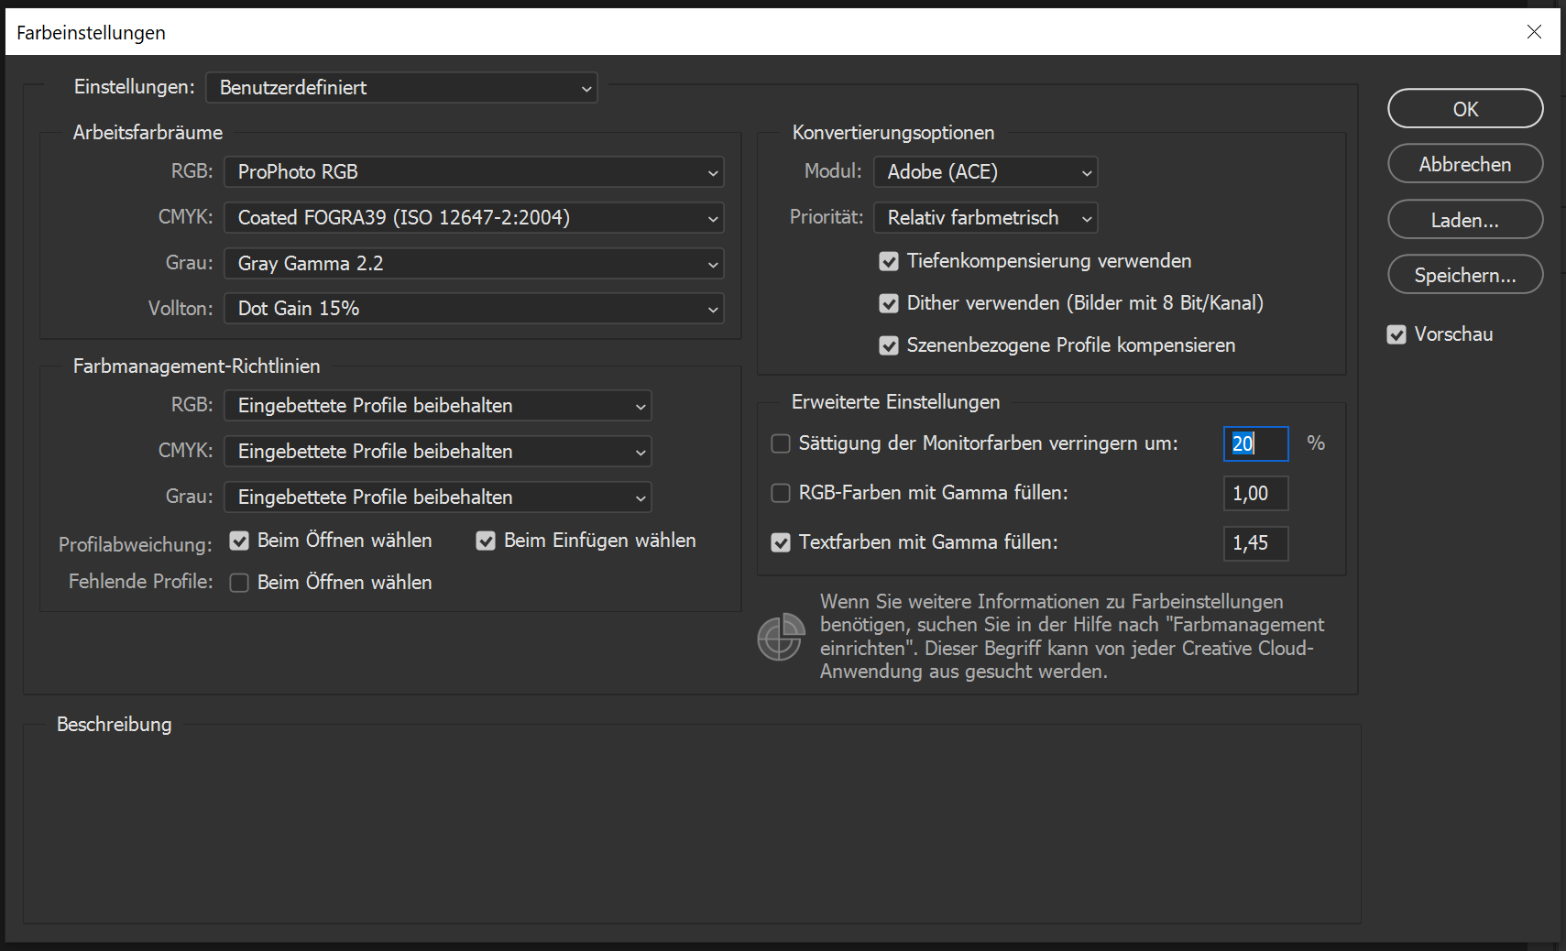Enable Sättigung der Monitorfarben verringern checkbox
The height and width of the screenshot is (951, 1566).
click(781, 443)
